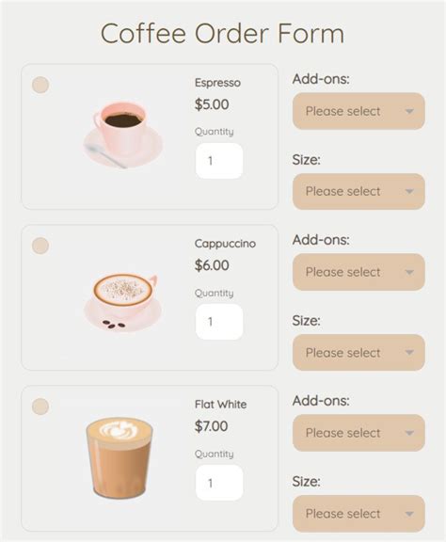
Task: Click the Flat White cup image
Action: [x=119, y=458]
